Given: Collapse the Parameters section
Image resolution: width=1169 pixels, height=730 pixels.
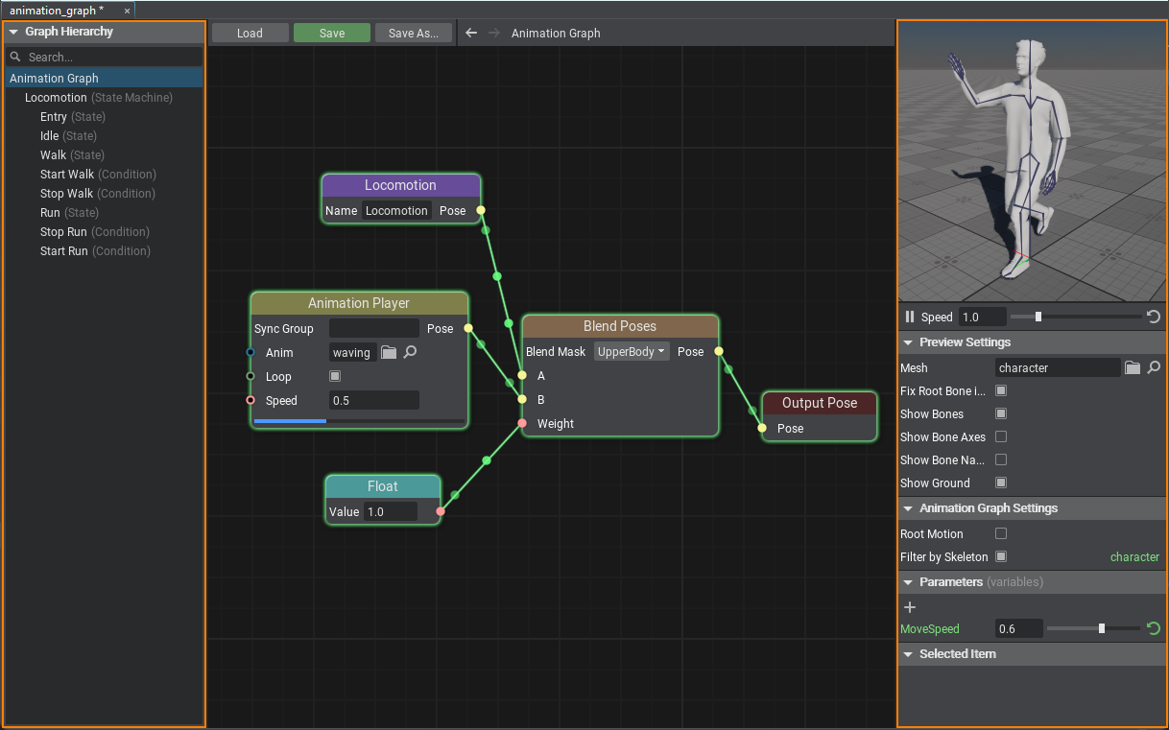Looking at the screenshot, I should 908,582.
